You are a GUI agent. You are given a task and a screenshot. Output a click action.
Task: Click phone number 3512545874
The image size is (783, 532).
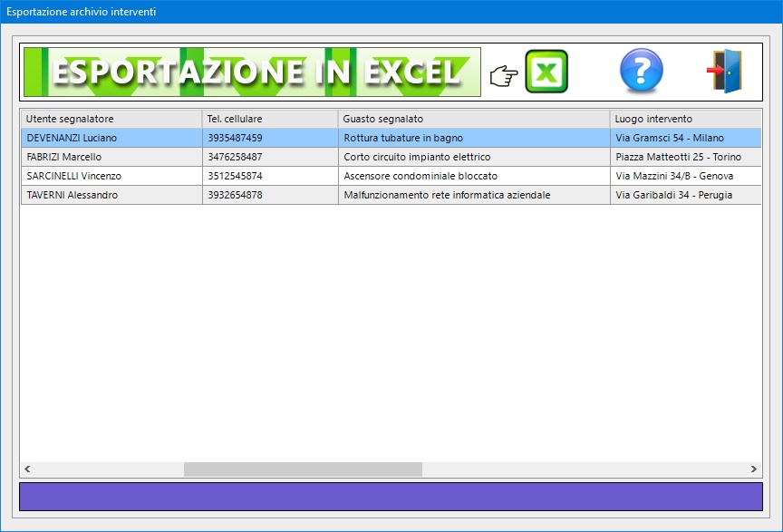coord(270,176)
